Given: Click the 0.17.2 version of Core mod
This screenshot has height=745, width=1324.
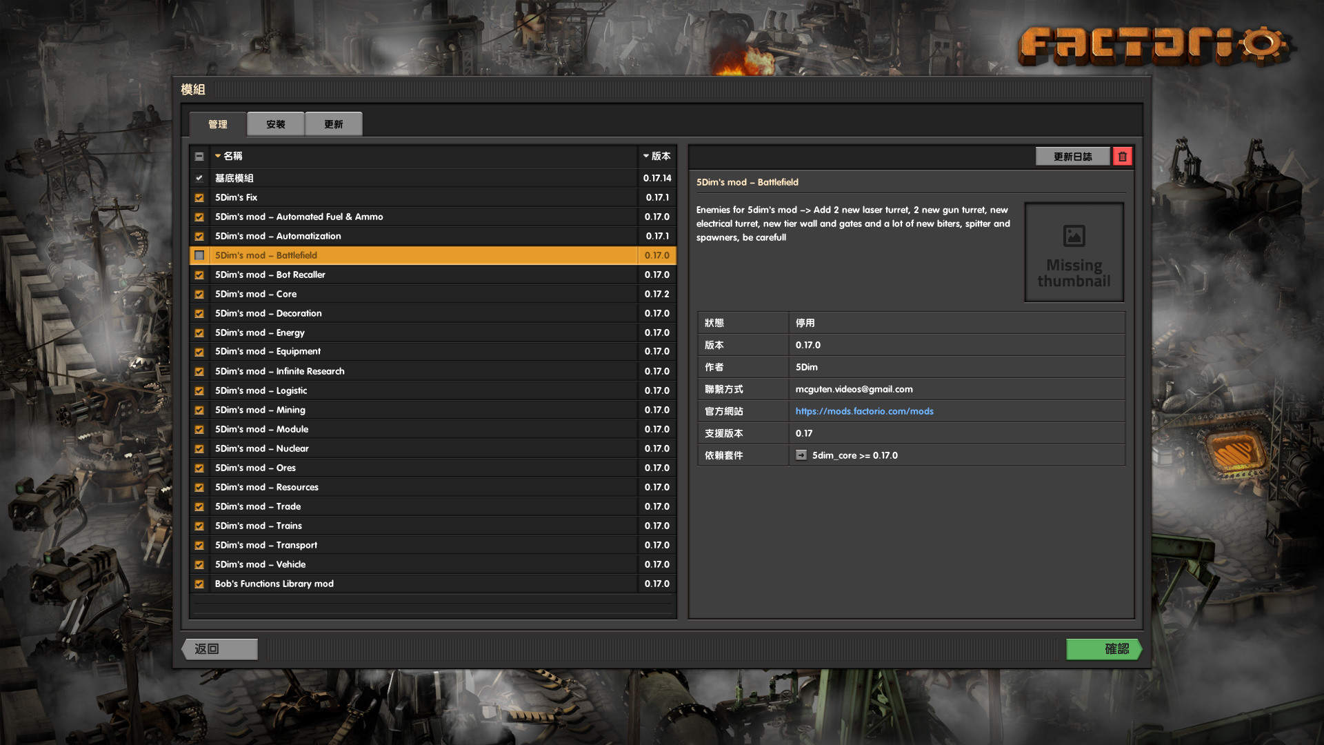Looking at the screenshot, I should (656, 294).
